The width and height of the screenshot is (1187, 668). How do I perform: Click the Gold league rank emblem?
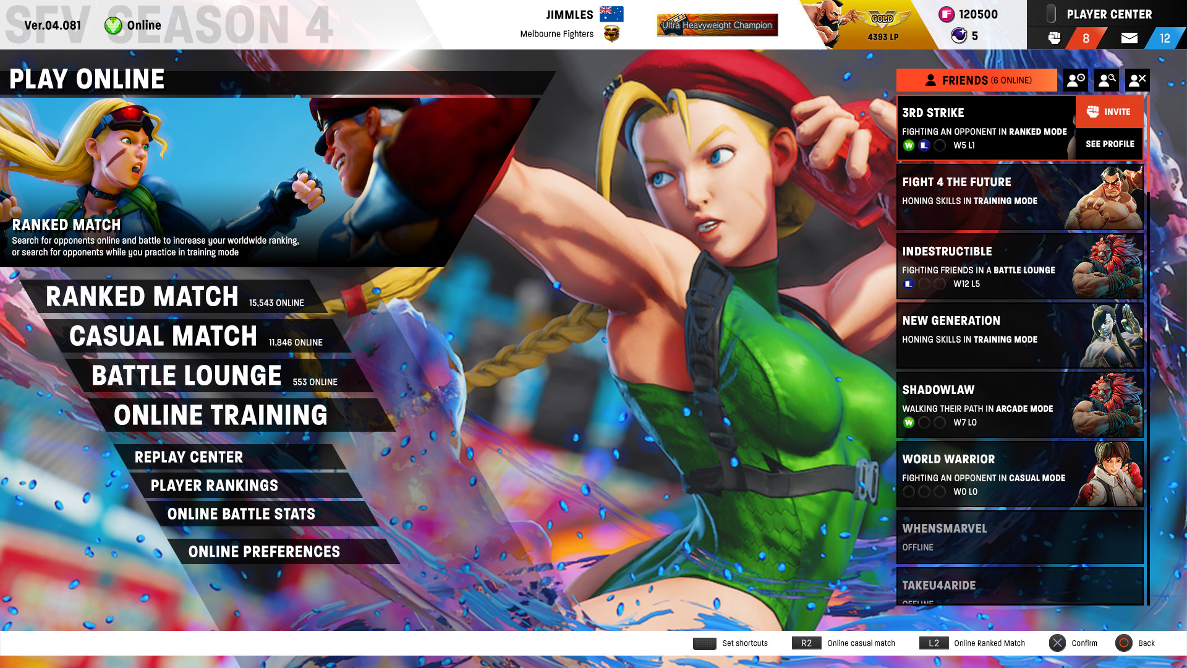point(882,19)
